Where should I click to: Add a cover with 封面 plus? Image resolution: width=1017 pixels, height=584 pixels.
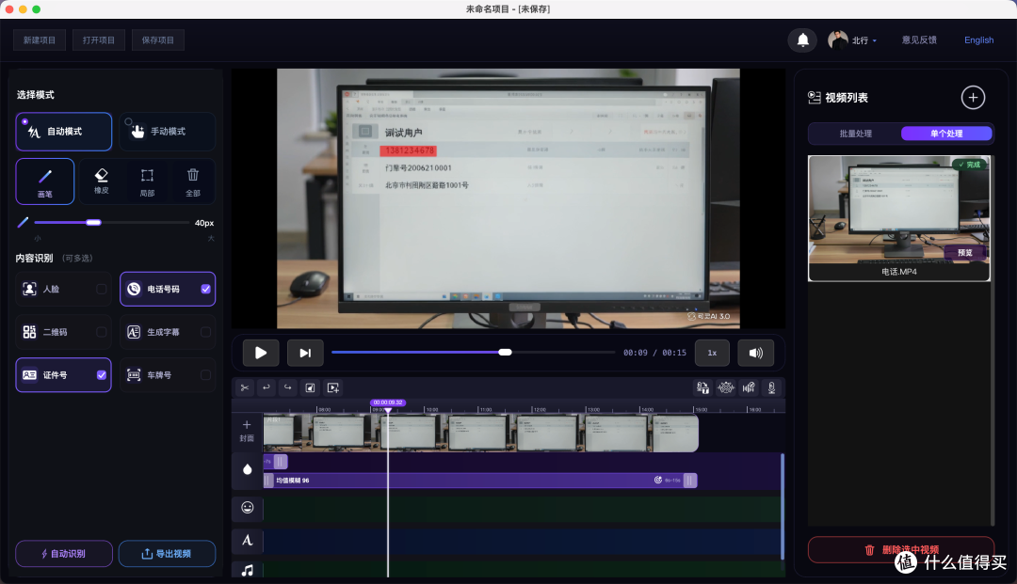coord(247,431)
